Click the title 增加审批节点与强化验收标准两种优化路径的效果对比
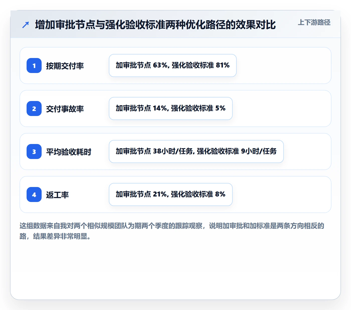 pyautogui.click(x=155, y=25)
